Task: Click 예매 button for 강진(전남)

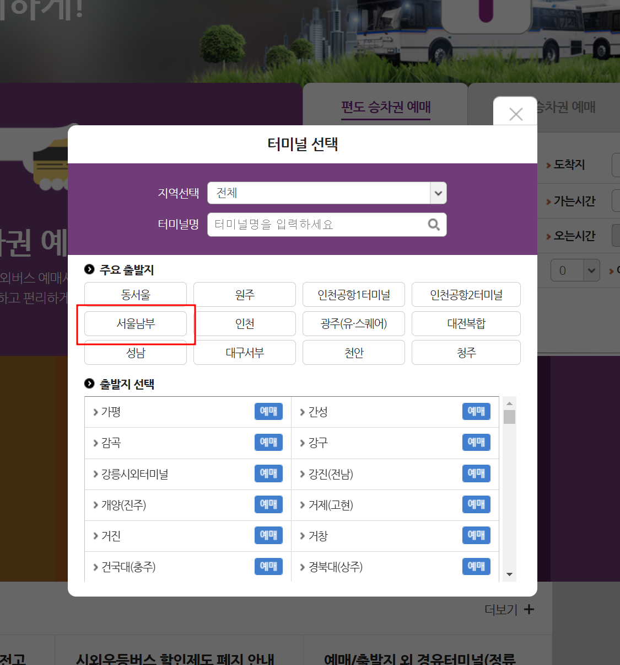Action: tap(476, 474)
